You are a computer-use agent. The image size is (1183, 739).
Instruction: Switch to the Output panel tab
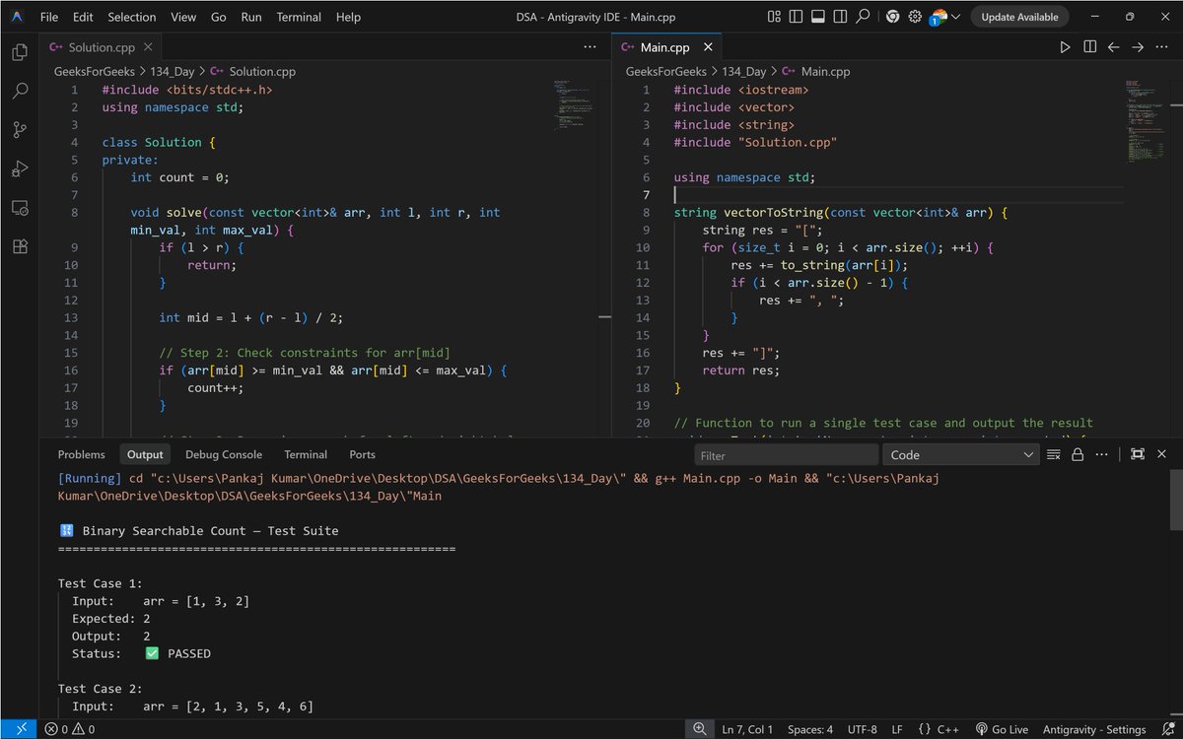145,454
